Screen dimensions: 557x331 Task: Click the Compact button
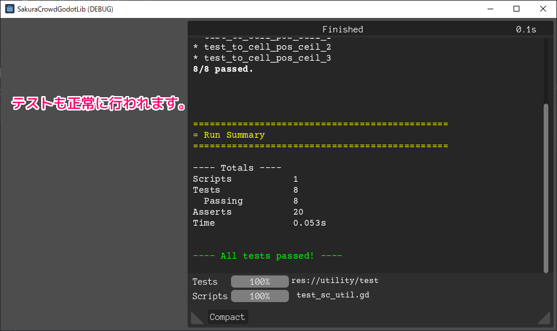click(228, 317)
